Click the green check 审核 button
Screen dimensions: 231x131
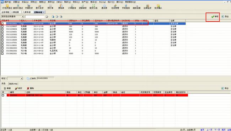[215, 17]
